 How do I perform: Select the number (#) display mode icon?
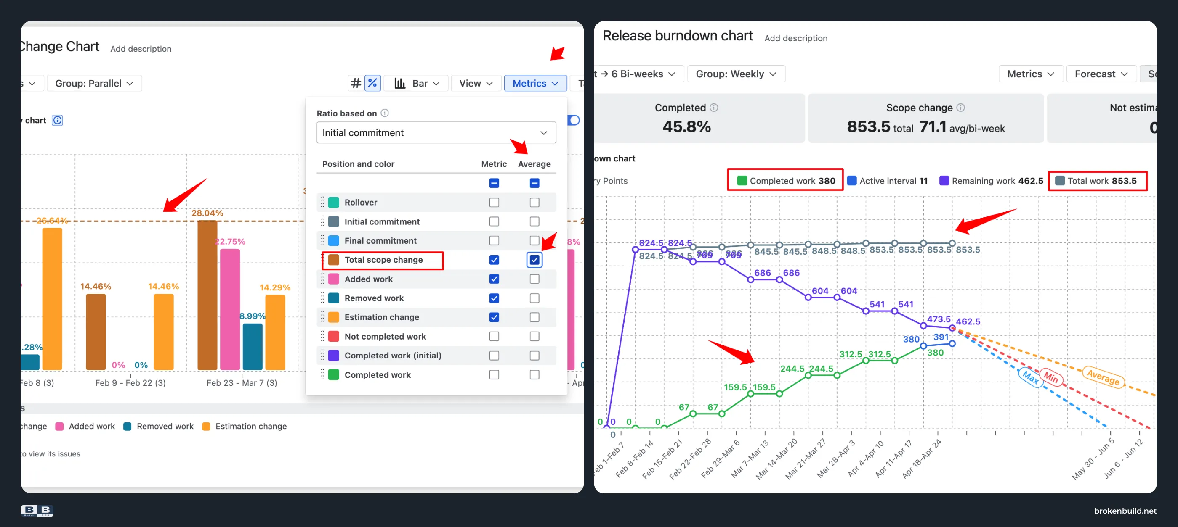click(x=356, y=83)
